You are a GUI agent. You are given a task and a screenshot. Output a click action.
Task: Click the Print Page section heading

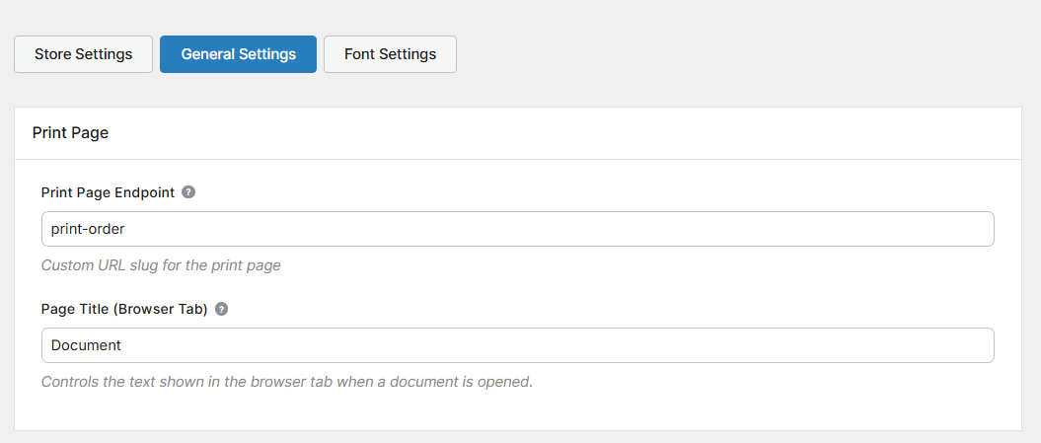pos(70,133)
